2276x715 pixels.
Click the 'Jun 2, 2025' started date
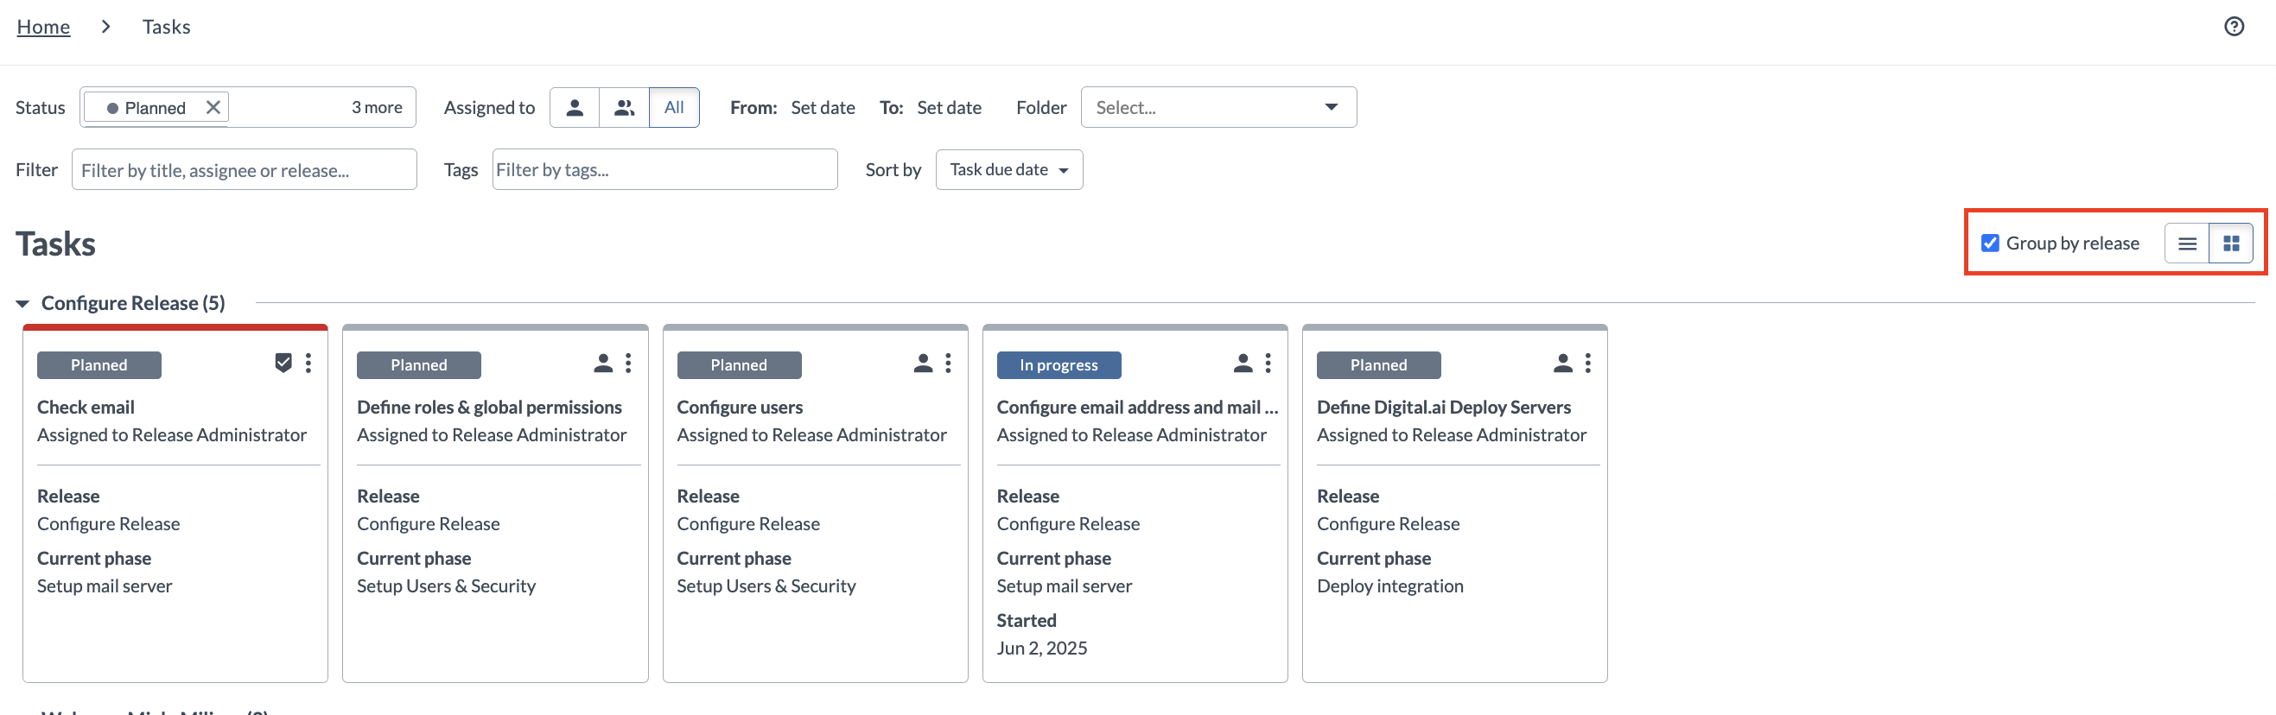pyautogui.click(x=1042, y=648)
